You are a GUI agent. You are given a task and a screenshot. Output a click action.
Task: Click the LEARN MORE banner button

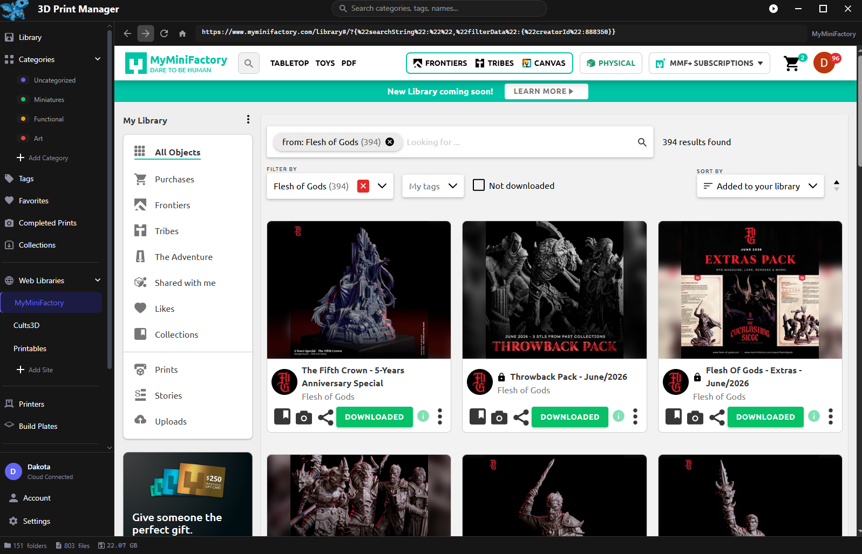click(546, 91)
